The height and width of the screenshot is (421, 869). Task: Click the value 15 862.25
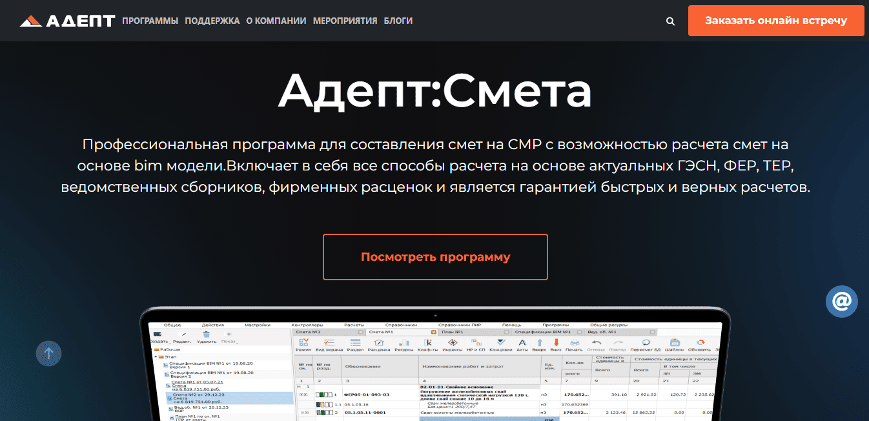click(x=645, y=412)
